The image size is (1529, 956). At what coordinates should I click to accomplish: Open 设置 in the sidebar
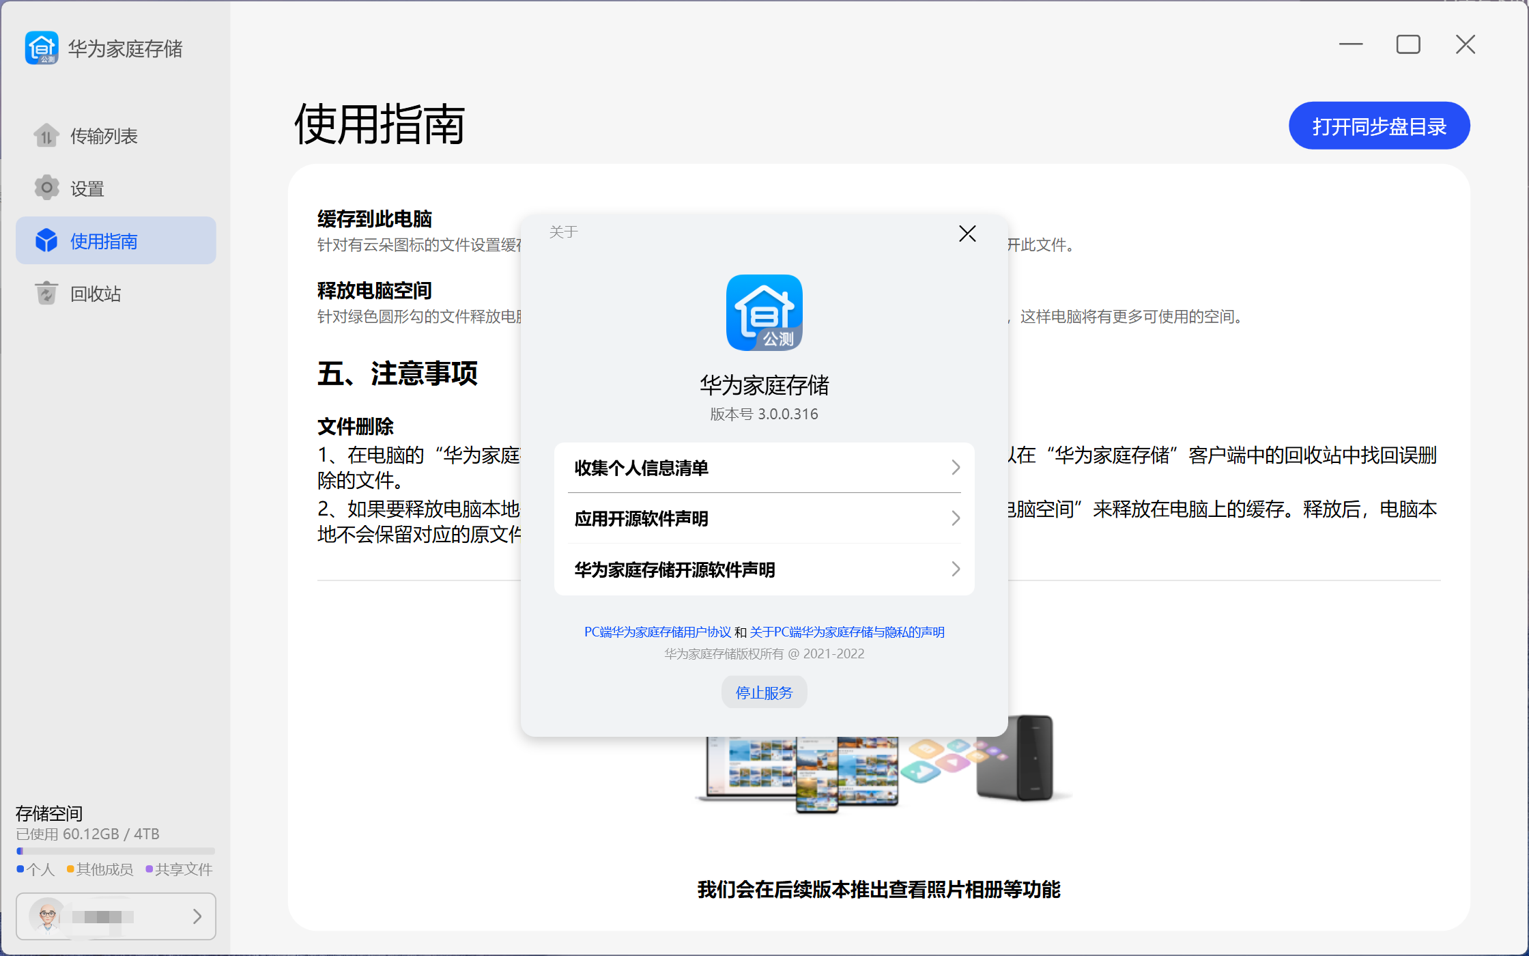coord(116,188)
